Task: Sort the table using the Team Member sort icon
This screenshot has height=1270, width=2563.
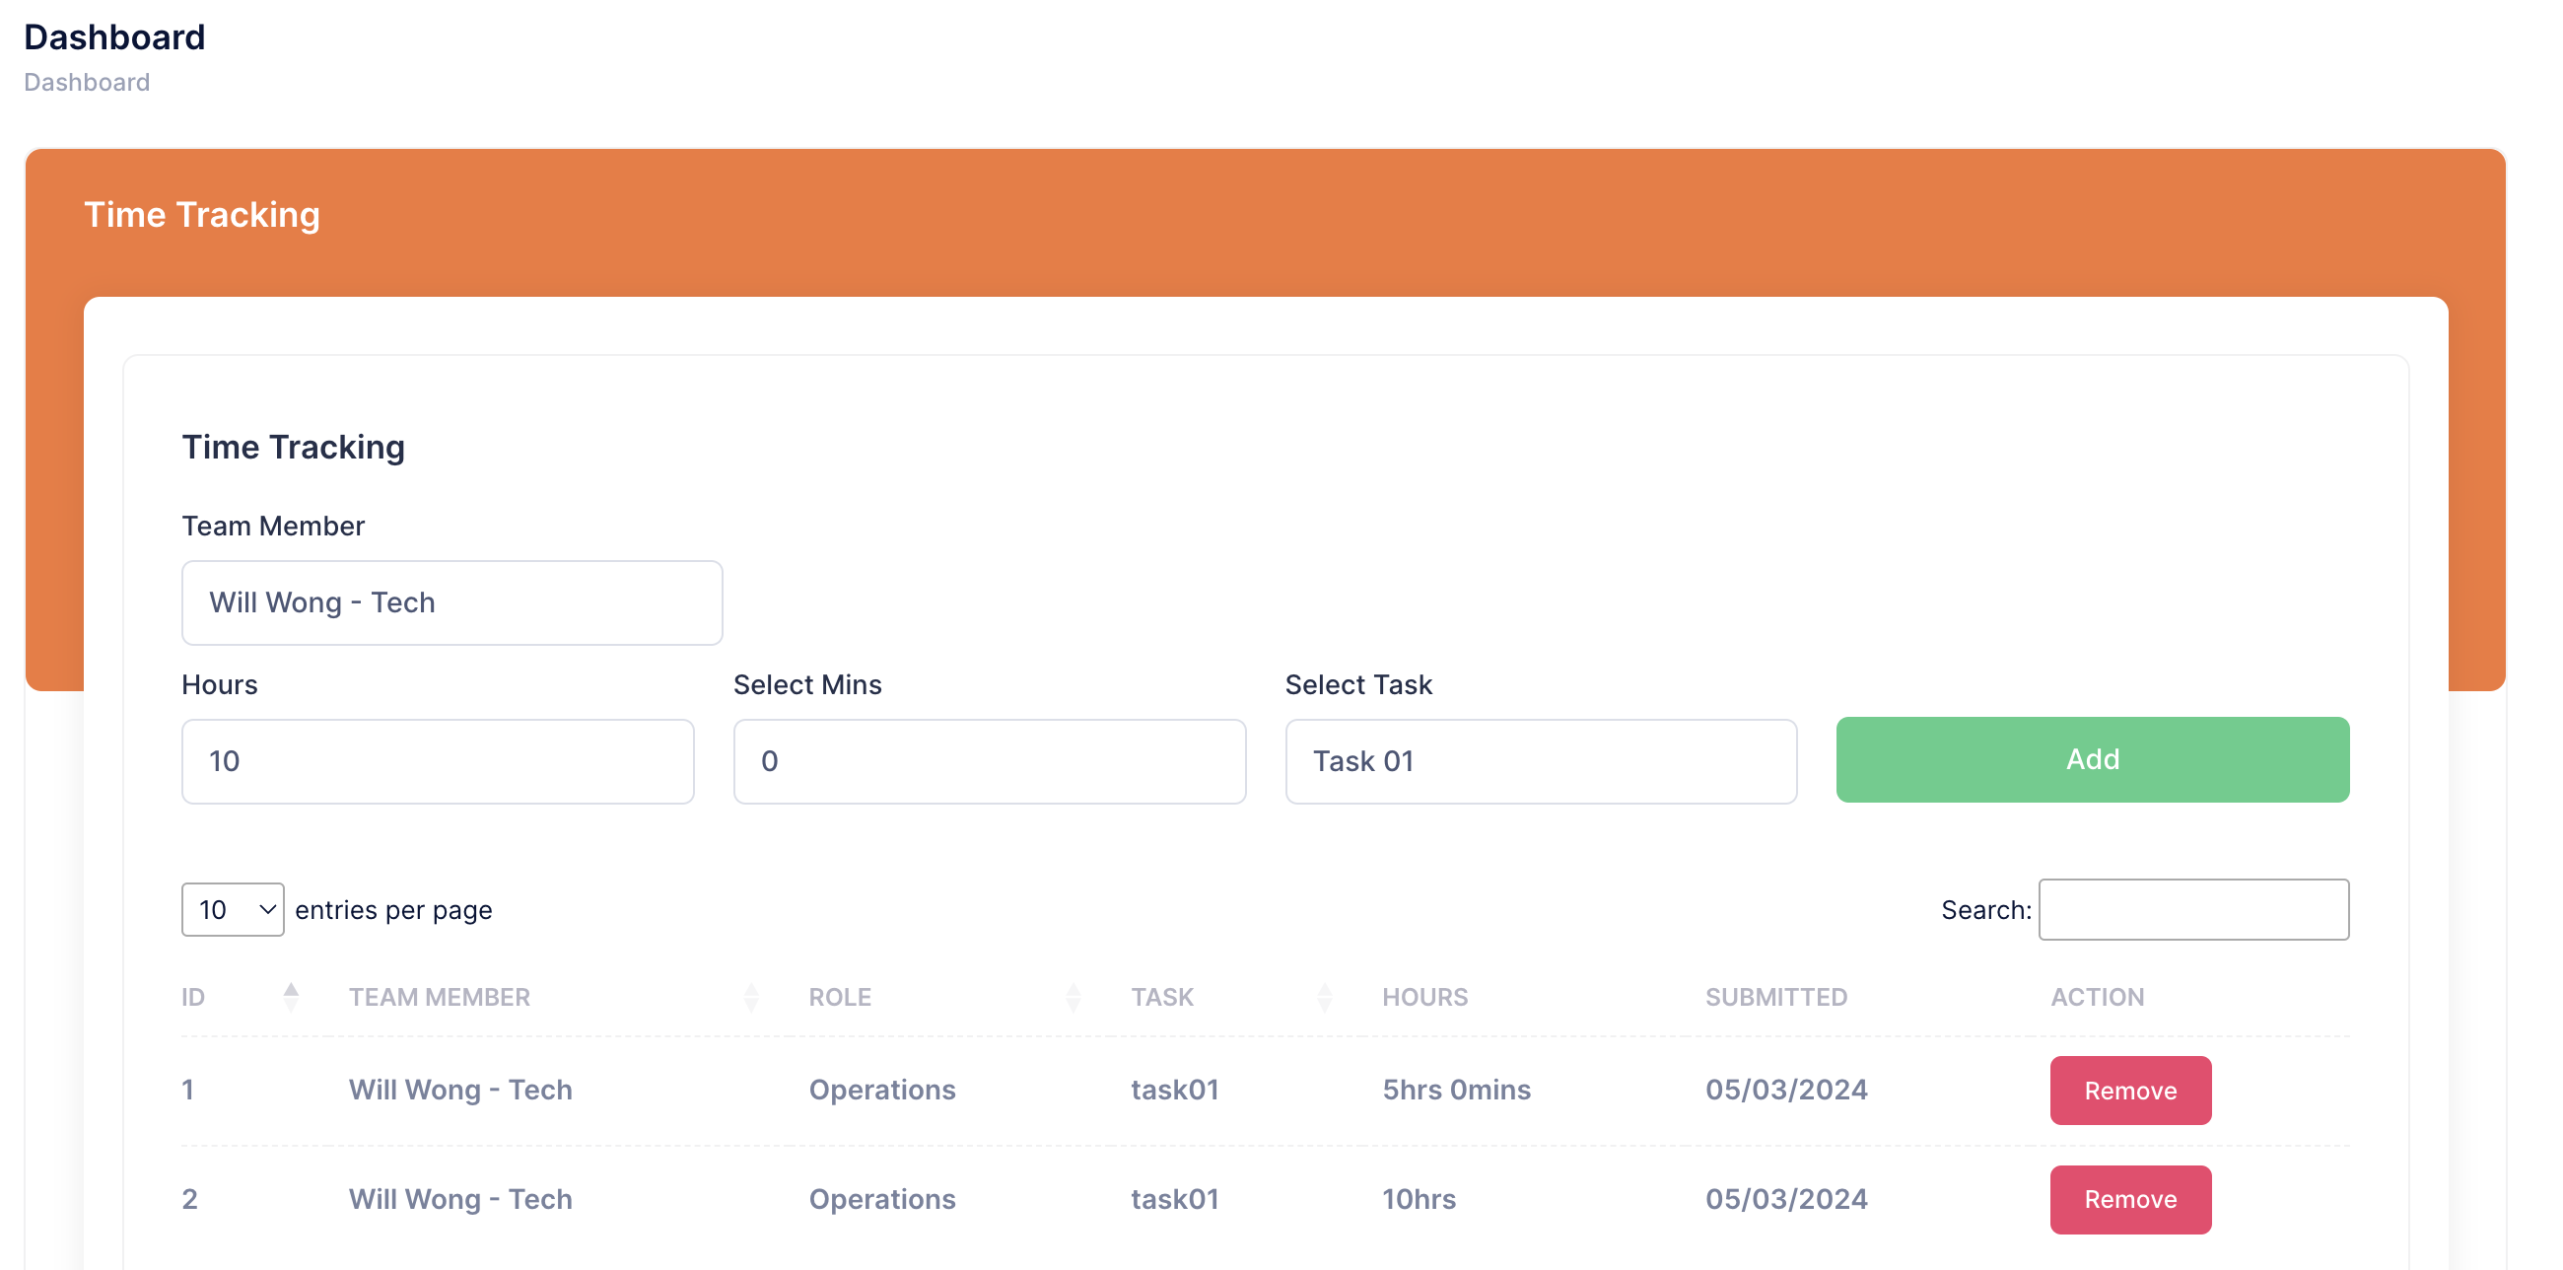Action: pyautogui.click(x=751, y=996)
